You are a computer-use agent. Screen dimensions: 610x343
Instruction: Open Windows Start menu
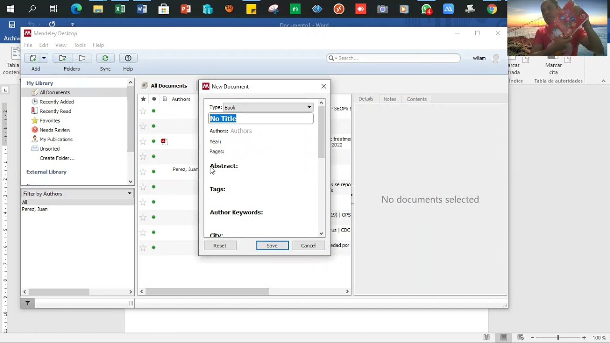[x=10, y=9]
